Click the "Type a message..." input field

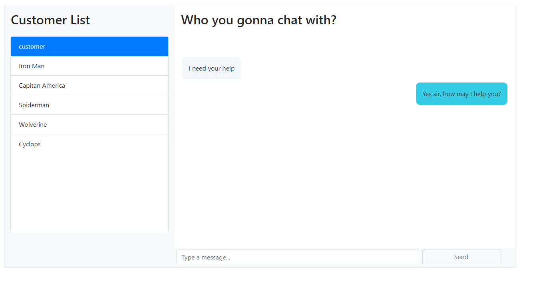point(298,257)
